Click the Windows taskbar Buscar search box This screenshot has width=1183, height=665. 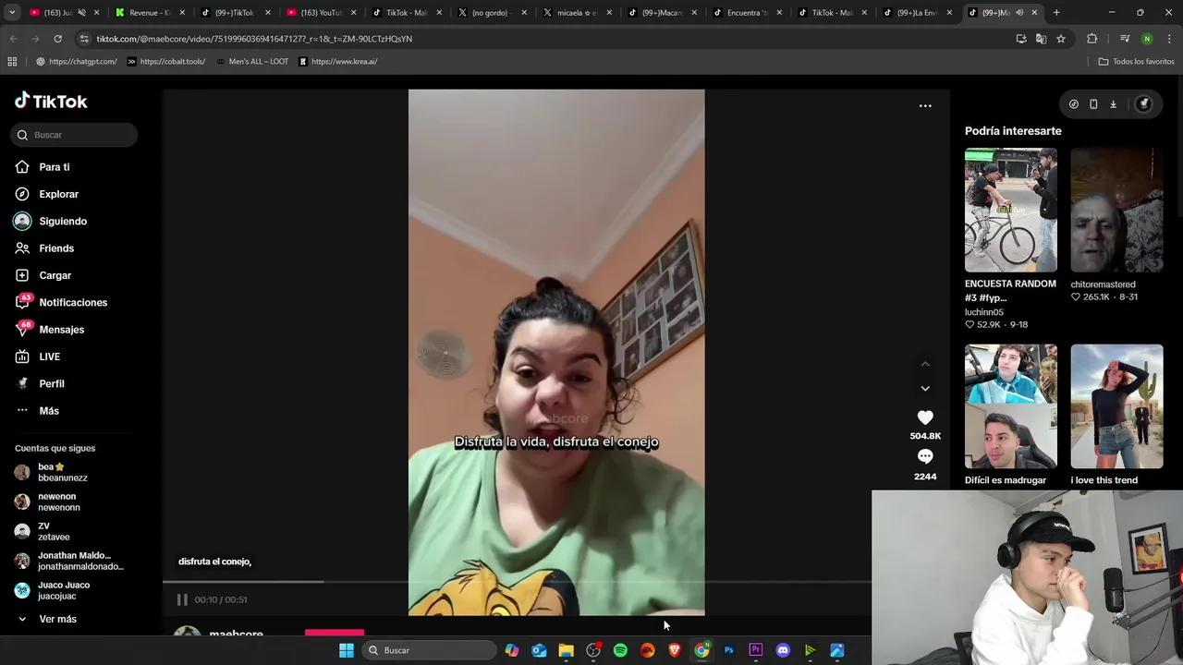click(429, 650)
